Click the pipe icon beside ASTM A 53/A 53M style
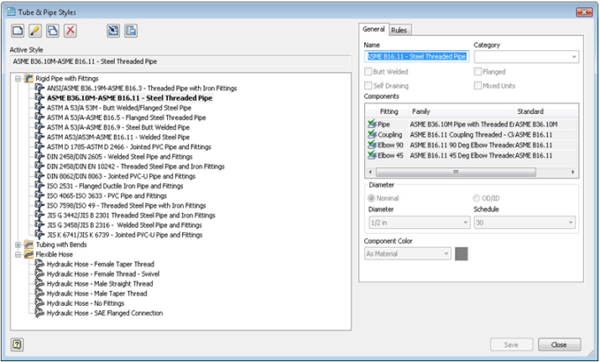Image resolution: width=600 pixels, height=362 pixels. 39,108
